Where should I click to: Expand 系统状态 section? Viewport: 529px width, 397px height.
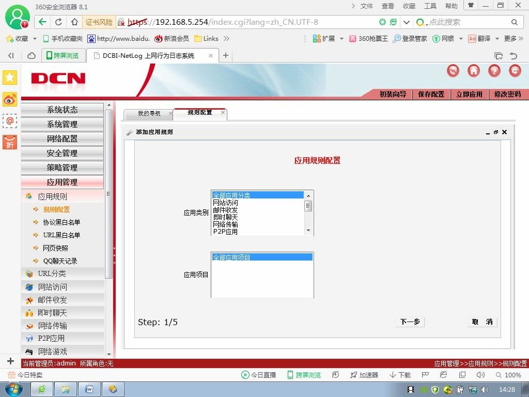tap(63, 110)
